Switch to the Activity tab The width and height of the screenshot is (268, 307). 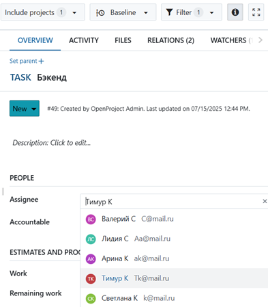(84, 40)
